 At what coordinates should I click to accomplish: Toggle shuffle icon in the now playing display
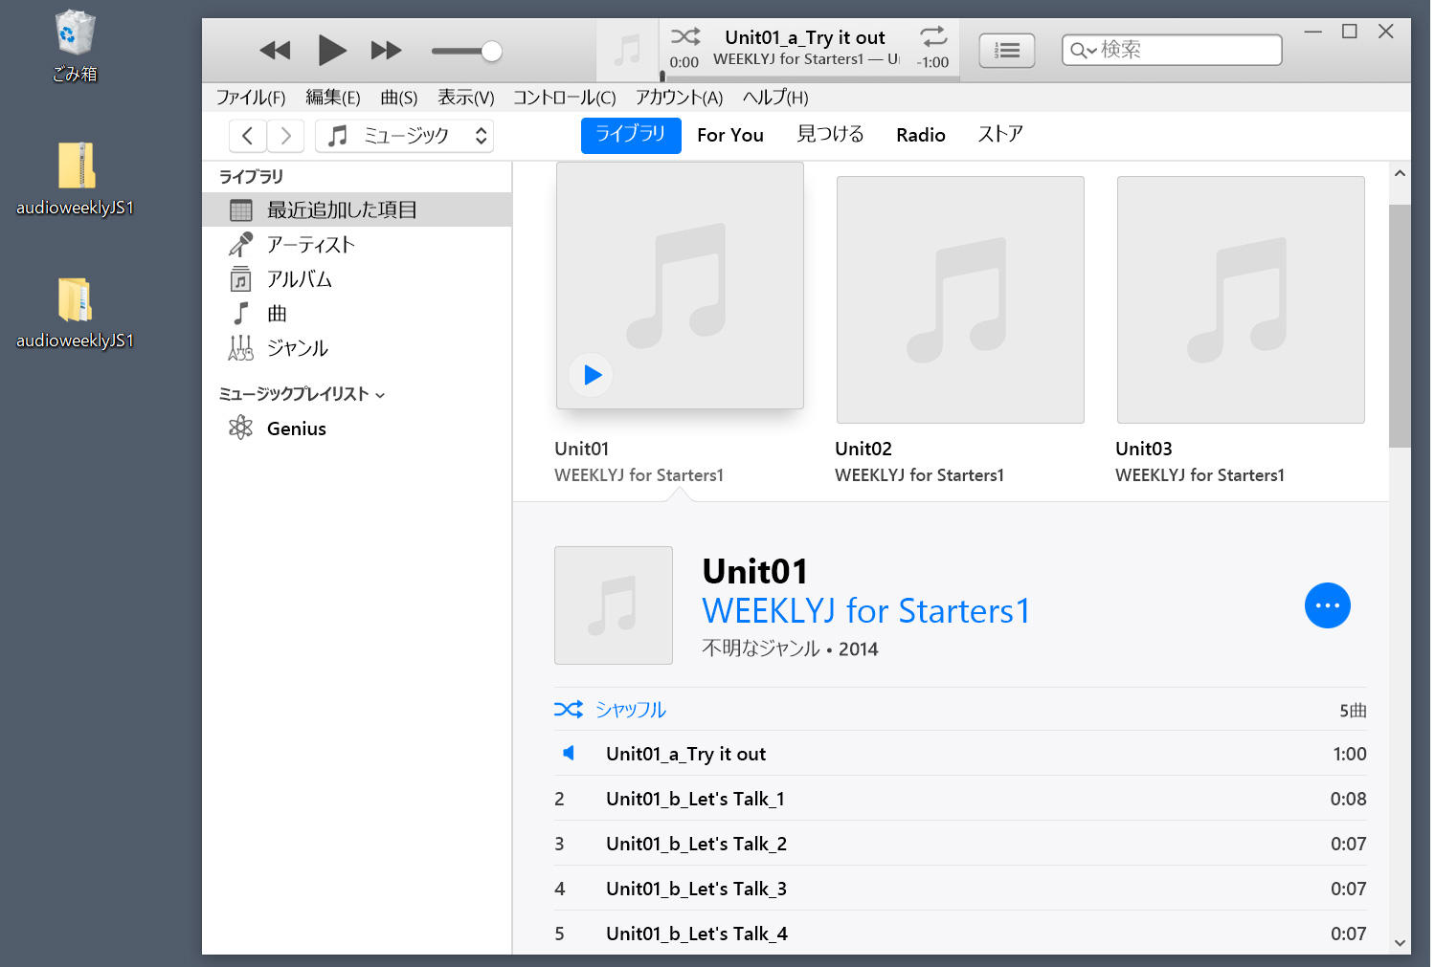685,37
